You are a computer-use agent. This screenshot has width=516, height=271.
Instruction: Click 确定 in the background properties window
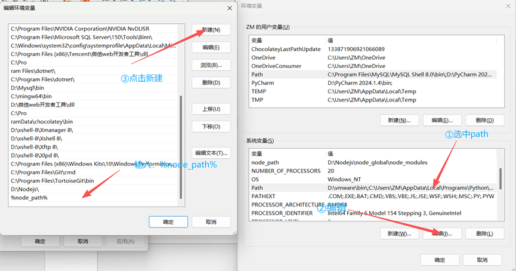pos(40,241)
